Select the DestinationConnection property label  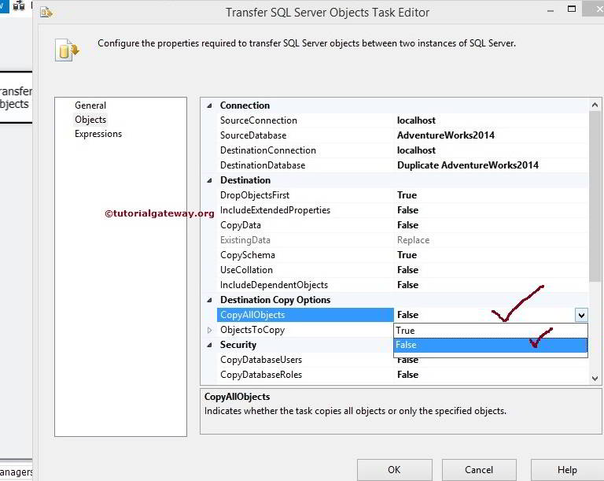pyautogui.click(x=267, y=150)
